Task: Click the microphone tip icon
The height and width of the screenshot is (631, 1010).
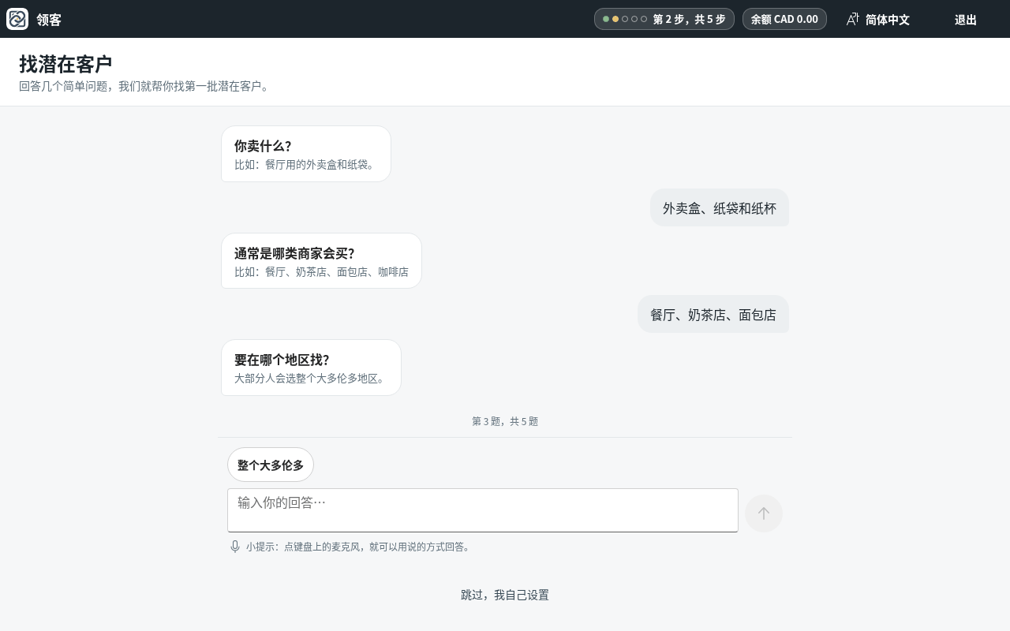Action: pyautogui.click(x=235, y=547)
